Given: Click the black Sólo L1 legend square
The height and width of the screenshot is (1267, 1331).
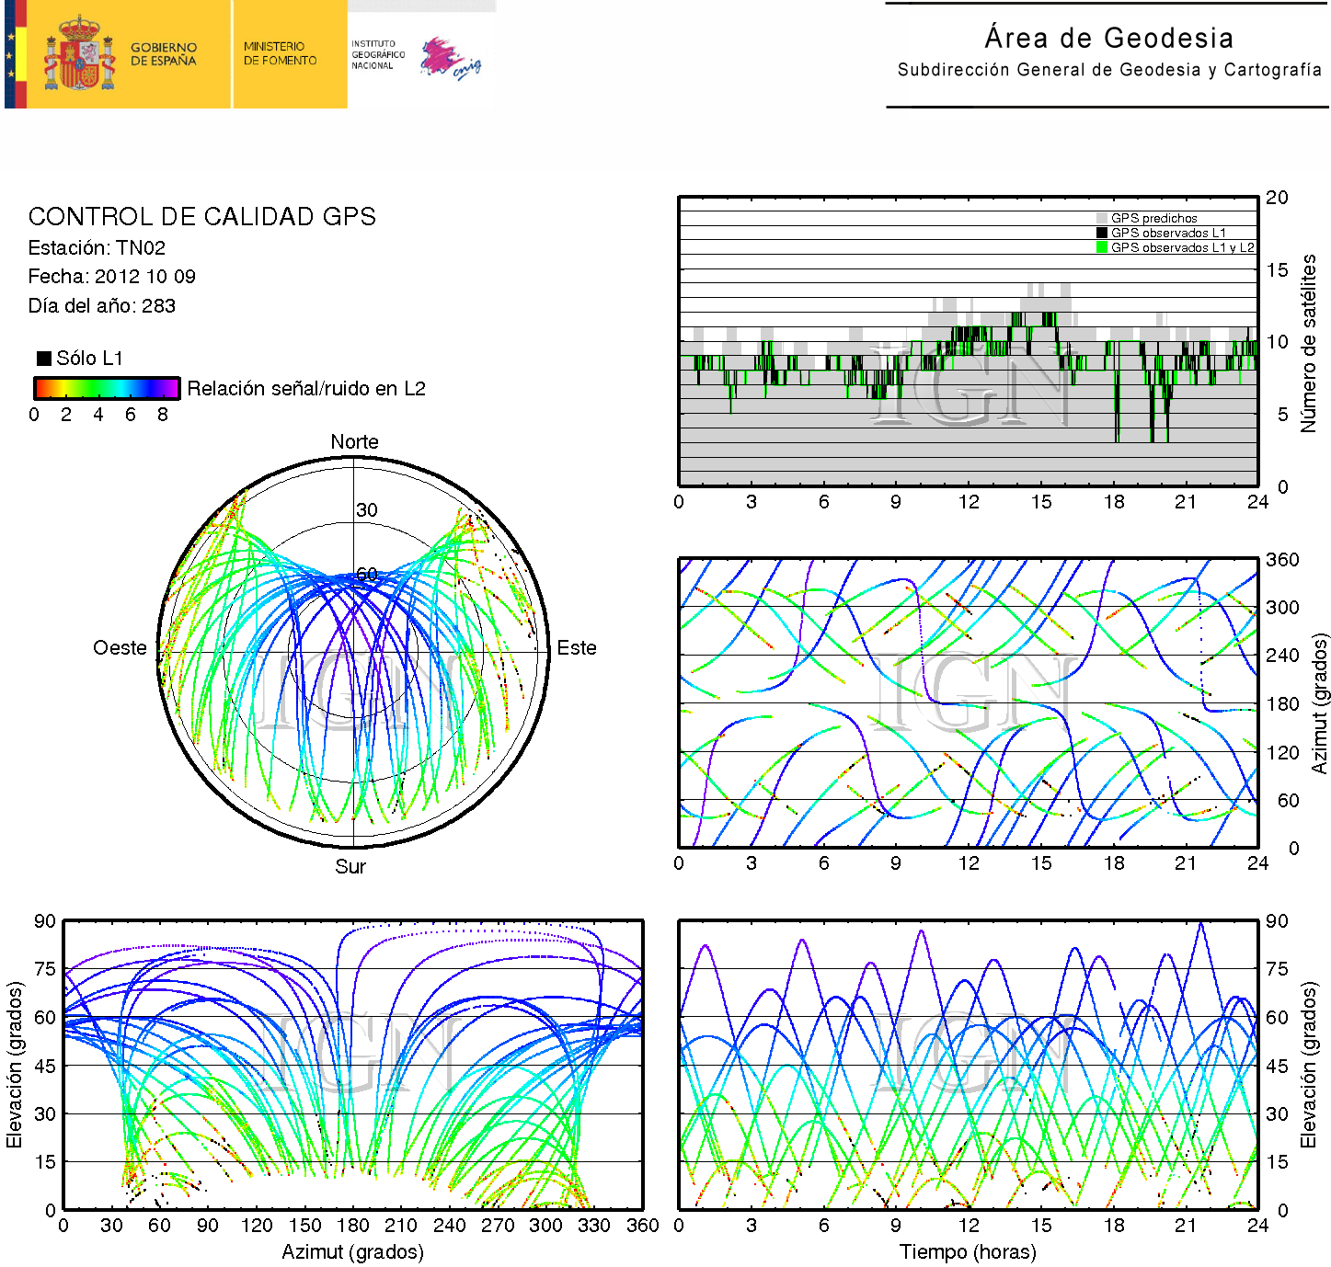Looking at the screenshot, I should coord(43,359).
